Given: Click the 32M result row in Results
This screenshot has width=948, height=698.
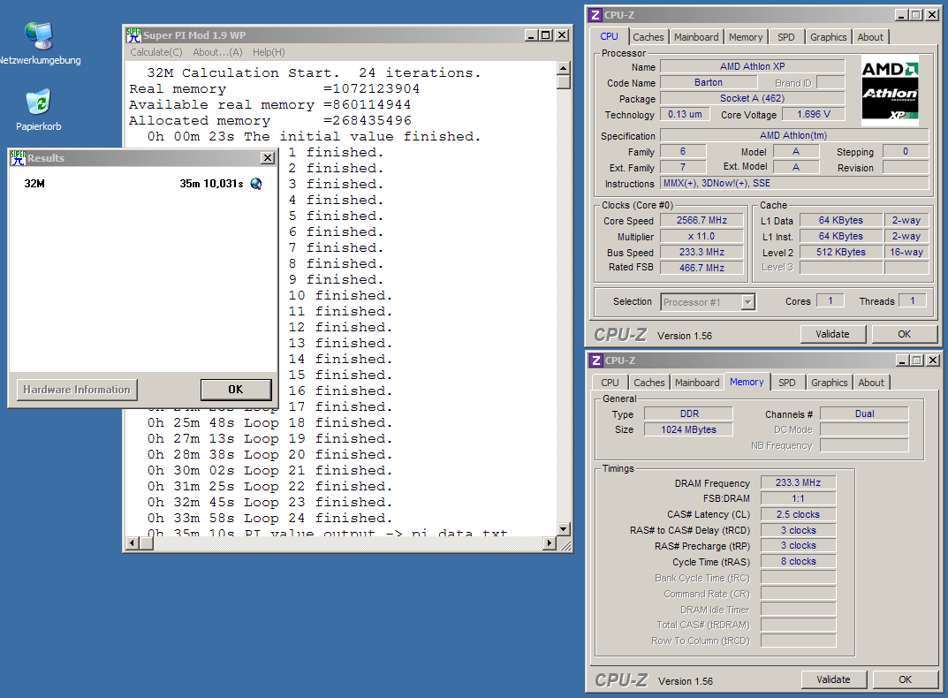Looking at the screenshot, I should click(x=142, y=183).
